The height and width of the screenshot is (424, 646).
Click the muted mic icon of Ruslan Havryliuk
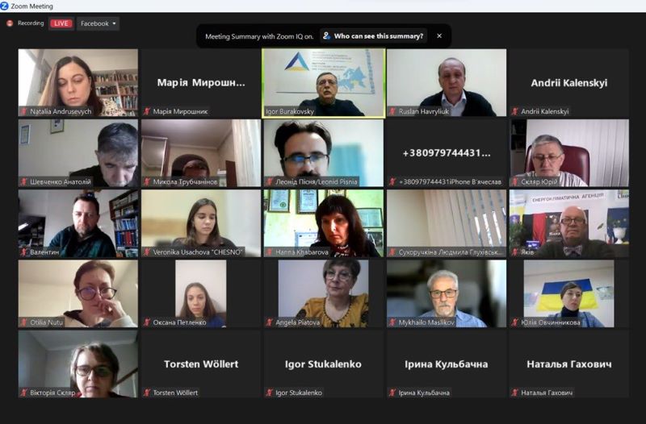392,111
